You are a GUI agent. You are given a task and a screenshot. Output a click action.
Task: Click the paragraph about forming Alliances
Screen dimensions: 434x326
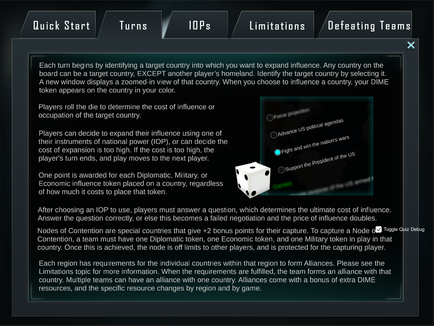[x=215, y=276]
